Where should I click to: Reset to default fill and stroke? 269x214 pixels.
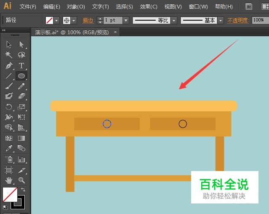click(x=5, y=207)
